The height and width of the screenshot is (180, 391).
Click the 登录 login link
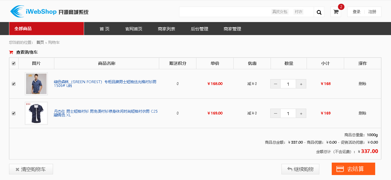click(x=357, y=12)
